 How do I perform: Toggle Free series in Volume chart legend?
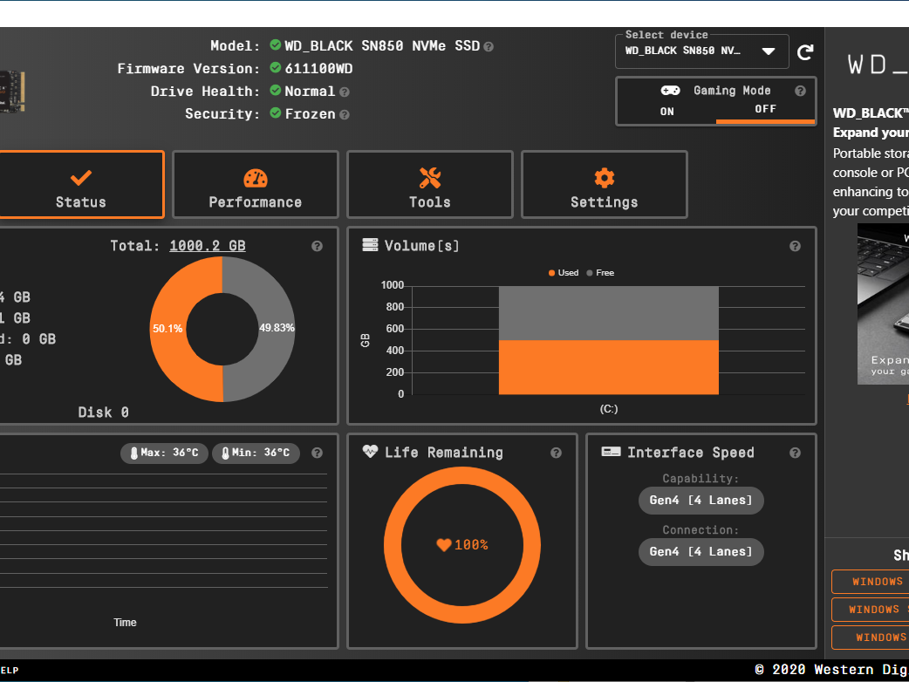[x=600, y=273]
